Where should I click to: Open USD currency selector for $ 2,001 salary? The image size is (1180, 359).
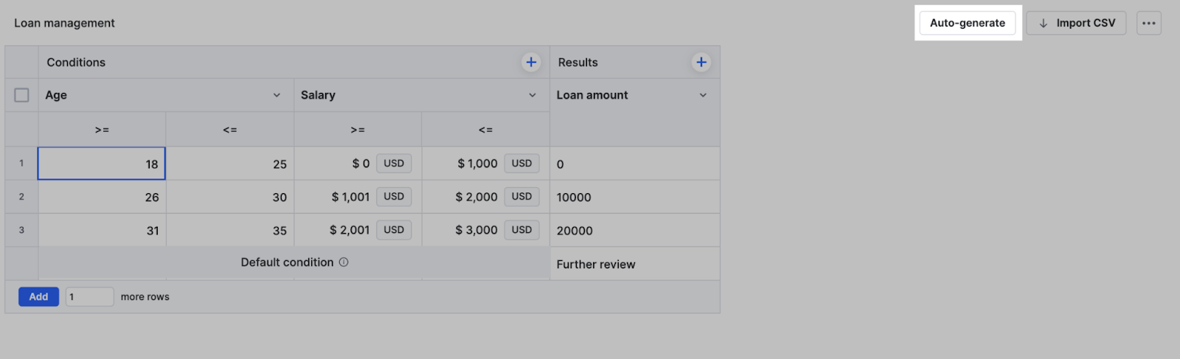click(394, 230)
